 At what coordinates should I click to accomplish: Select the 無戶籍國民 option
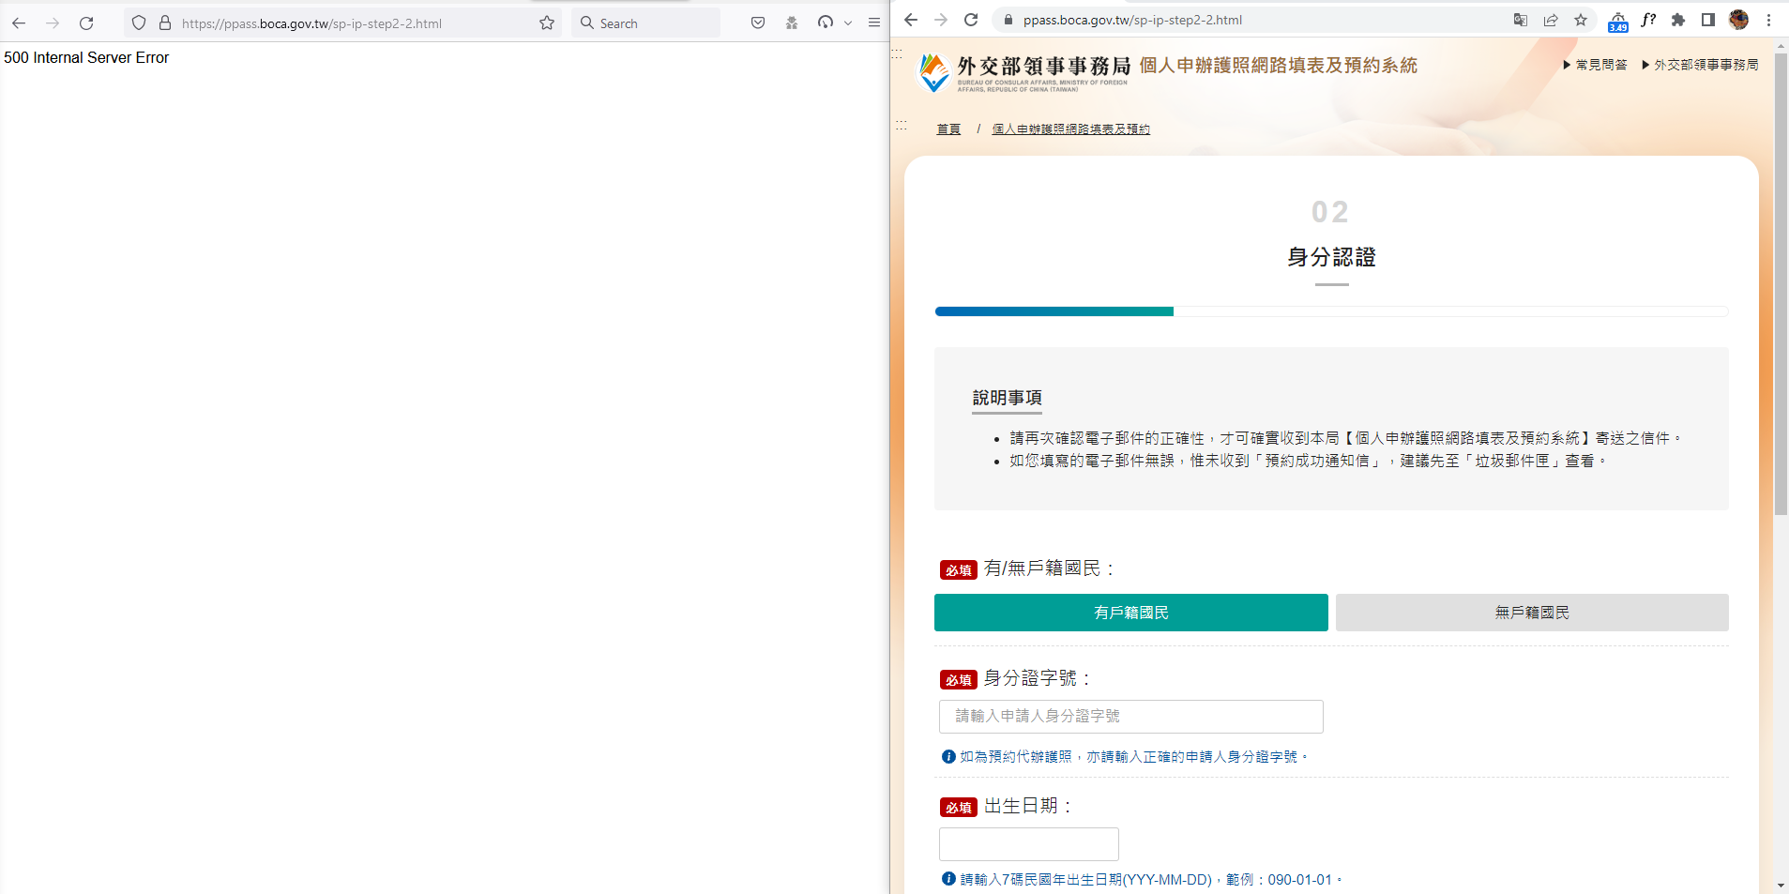click(1531, 613)
